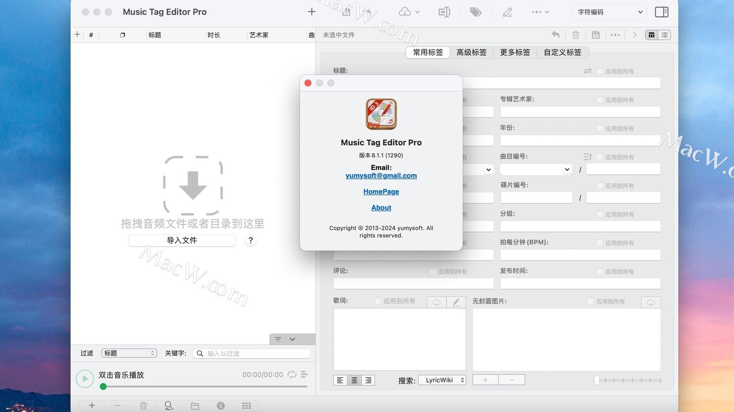Image resolution: width=734 pixels, height=412 pixels.
Task: Click the folder icon in bottom bar
Action: [x=195, y=406]
